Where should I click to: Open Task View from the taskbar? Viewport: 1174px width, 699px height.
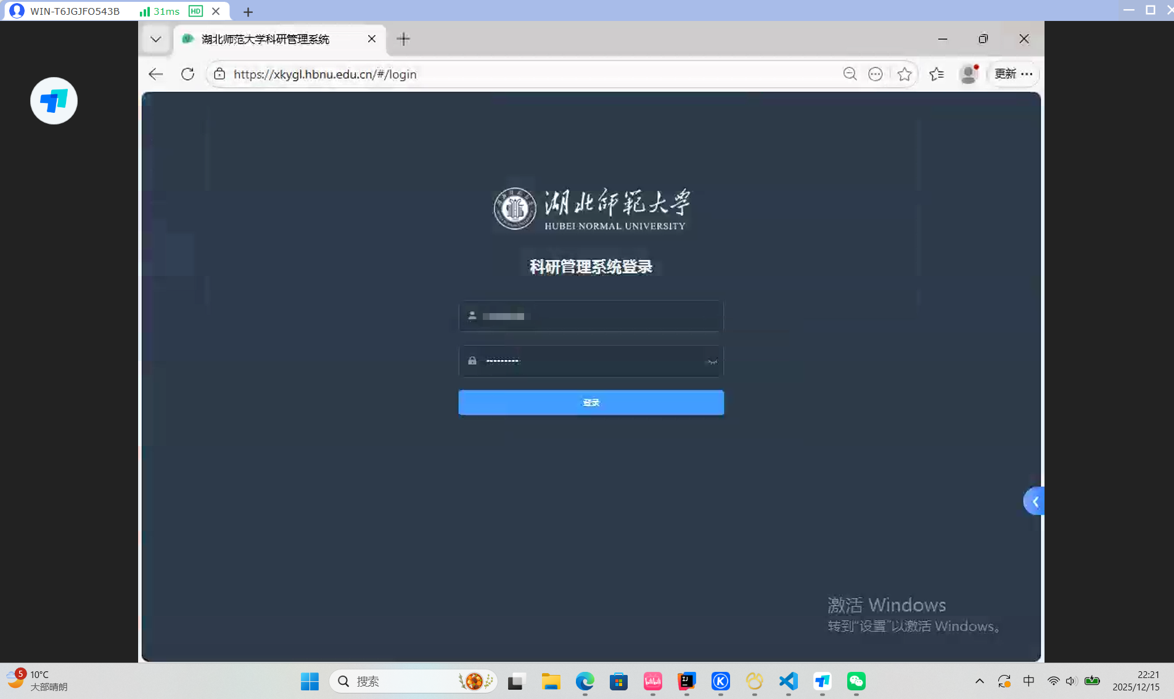(515, 681)
